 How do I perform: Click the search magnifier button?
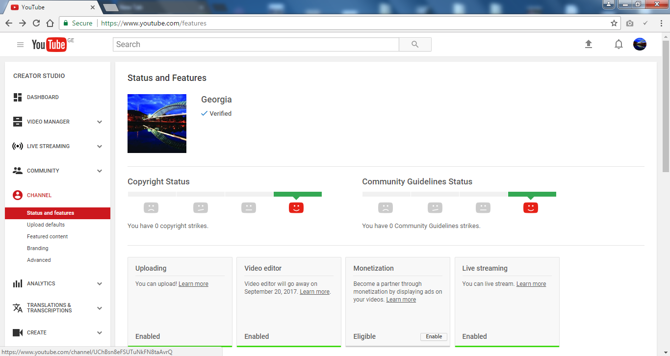415,45
